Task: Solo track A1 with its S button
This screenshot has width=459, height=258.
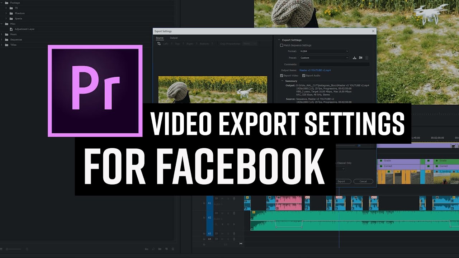Action: [228, 198]
